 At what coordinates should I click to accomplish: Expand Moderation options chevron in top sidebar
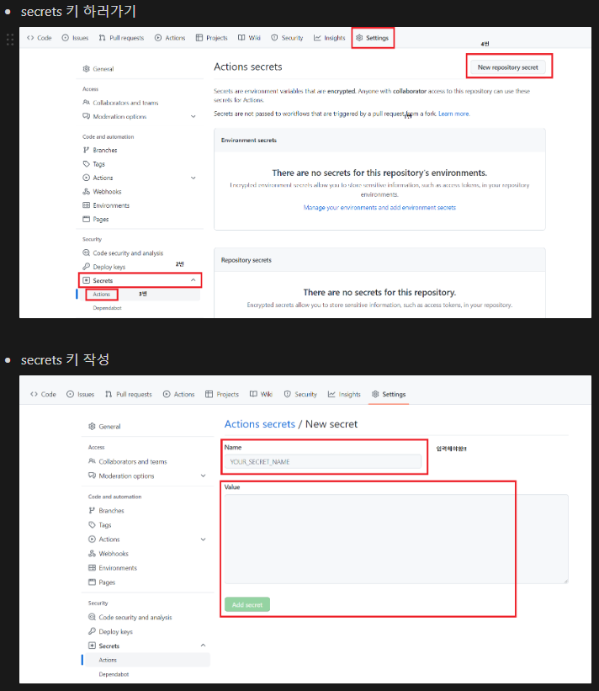coord(193,116)
